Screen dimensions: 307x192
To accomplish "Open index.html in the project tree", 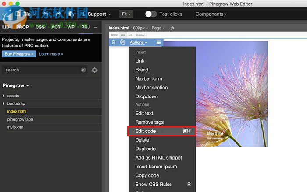I will tap(17, 111).
